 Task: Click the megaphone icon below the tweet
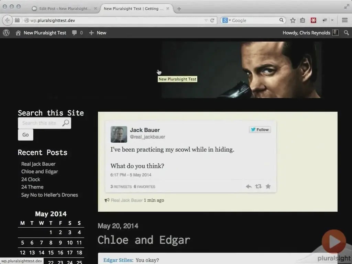[107, 200]
